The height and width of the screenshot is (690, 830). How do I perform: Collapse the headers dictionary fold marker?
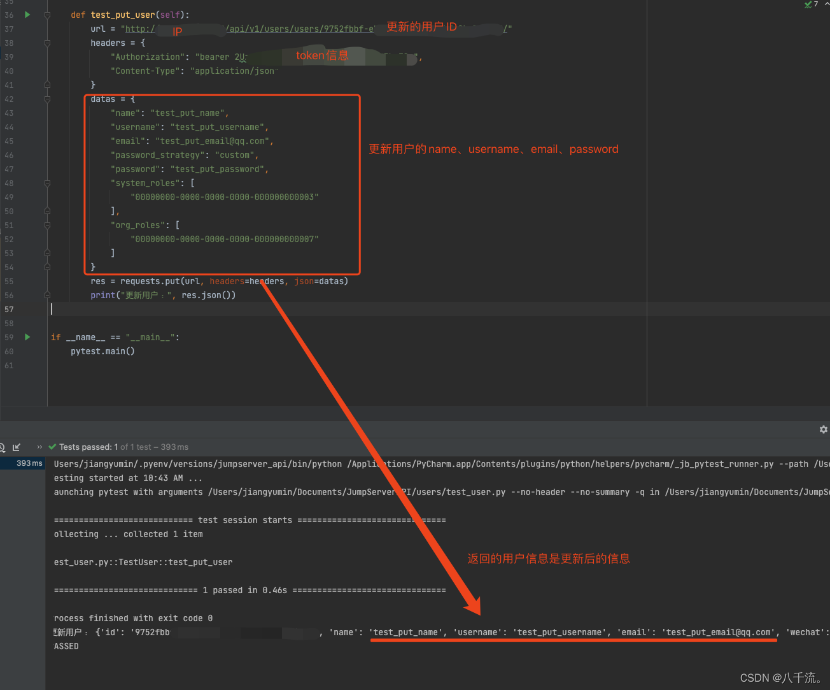pyautogui.click(x=47, y=43)
